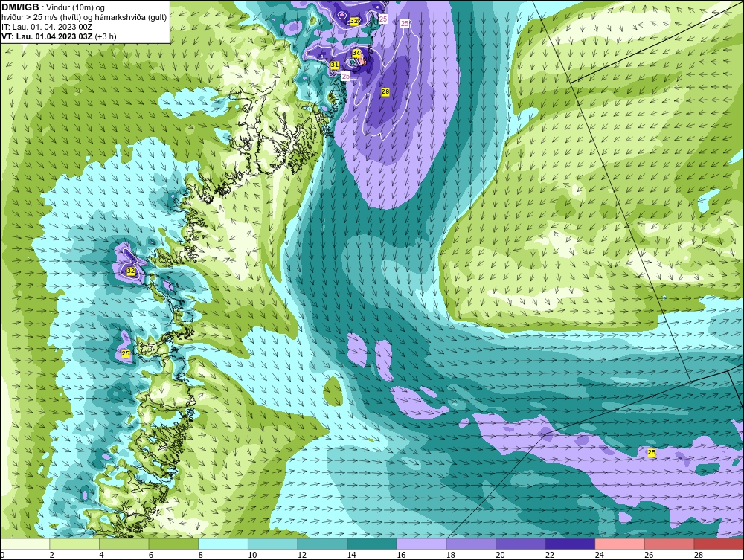Click the legend tick label 28

(x=699, y=555)
